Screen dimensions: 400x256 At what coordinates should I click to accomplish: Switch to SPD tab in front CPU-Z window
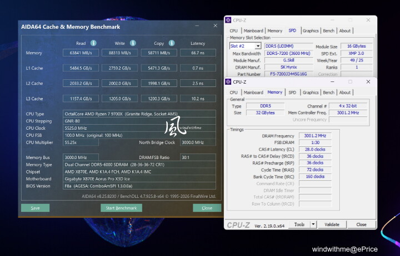point(292,93)
